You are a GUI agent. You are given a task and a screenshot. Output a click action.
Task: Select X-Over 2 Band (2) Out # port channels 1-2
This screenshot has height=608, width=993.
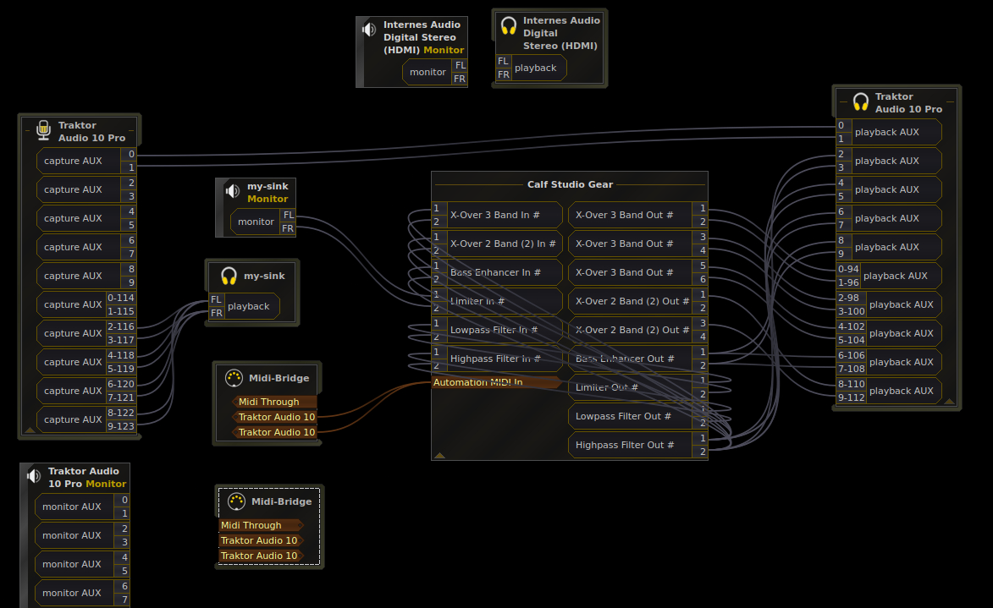pos(637,301)
